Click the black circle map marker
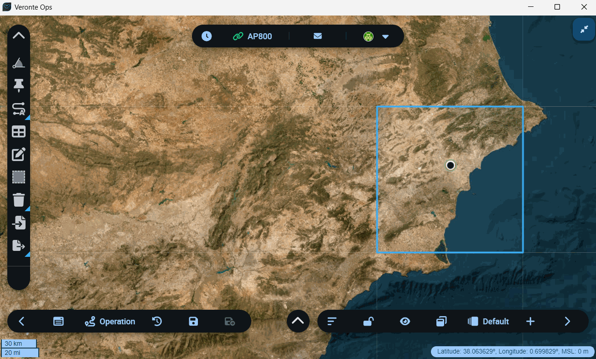The height and width of the screenshot is (359, 596). coord(451,165)
